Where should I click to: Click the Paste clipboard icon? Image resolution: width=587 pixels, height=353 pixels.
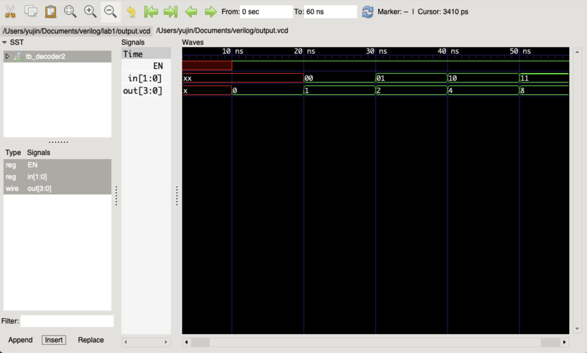pyautogui.click(x=50, y=12)
